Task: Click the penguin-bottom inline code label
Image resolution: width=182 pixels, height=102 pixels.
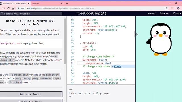Action: [42, 78]
